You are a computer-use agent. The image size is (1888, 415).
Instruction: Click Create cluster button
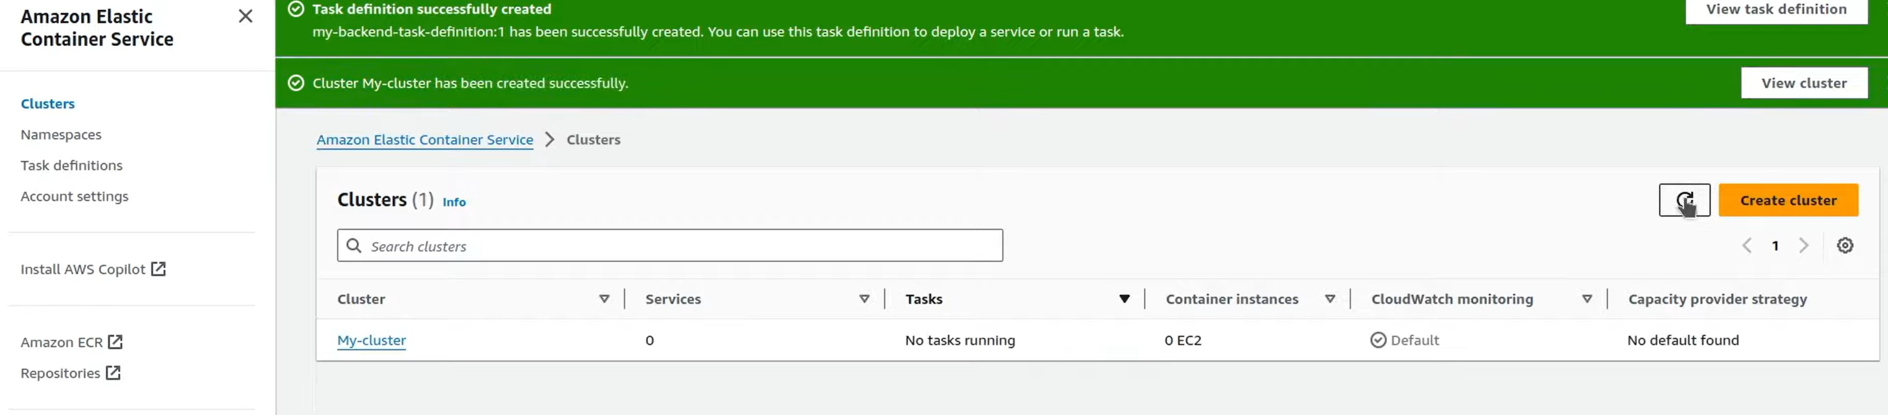(x=1788, y=200)
